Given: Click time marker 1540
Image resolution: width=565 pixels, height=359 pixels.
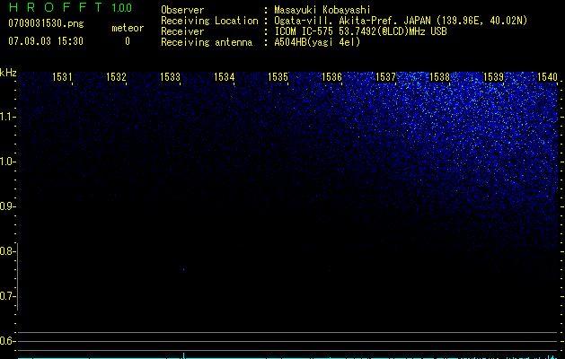Looking at the screenshot, I should point(547,76).
